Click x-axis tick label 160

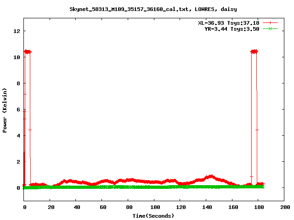point(233,207)
